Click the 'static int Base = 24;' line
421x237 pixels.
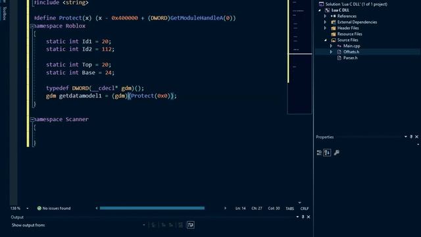point(80,72)
